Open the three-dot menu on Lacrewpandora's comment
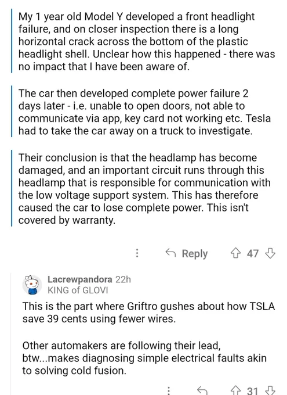Image resolution: width=287 pixels, height=395 pixels. 169,391
